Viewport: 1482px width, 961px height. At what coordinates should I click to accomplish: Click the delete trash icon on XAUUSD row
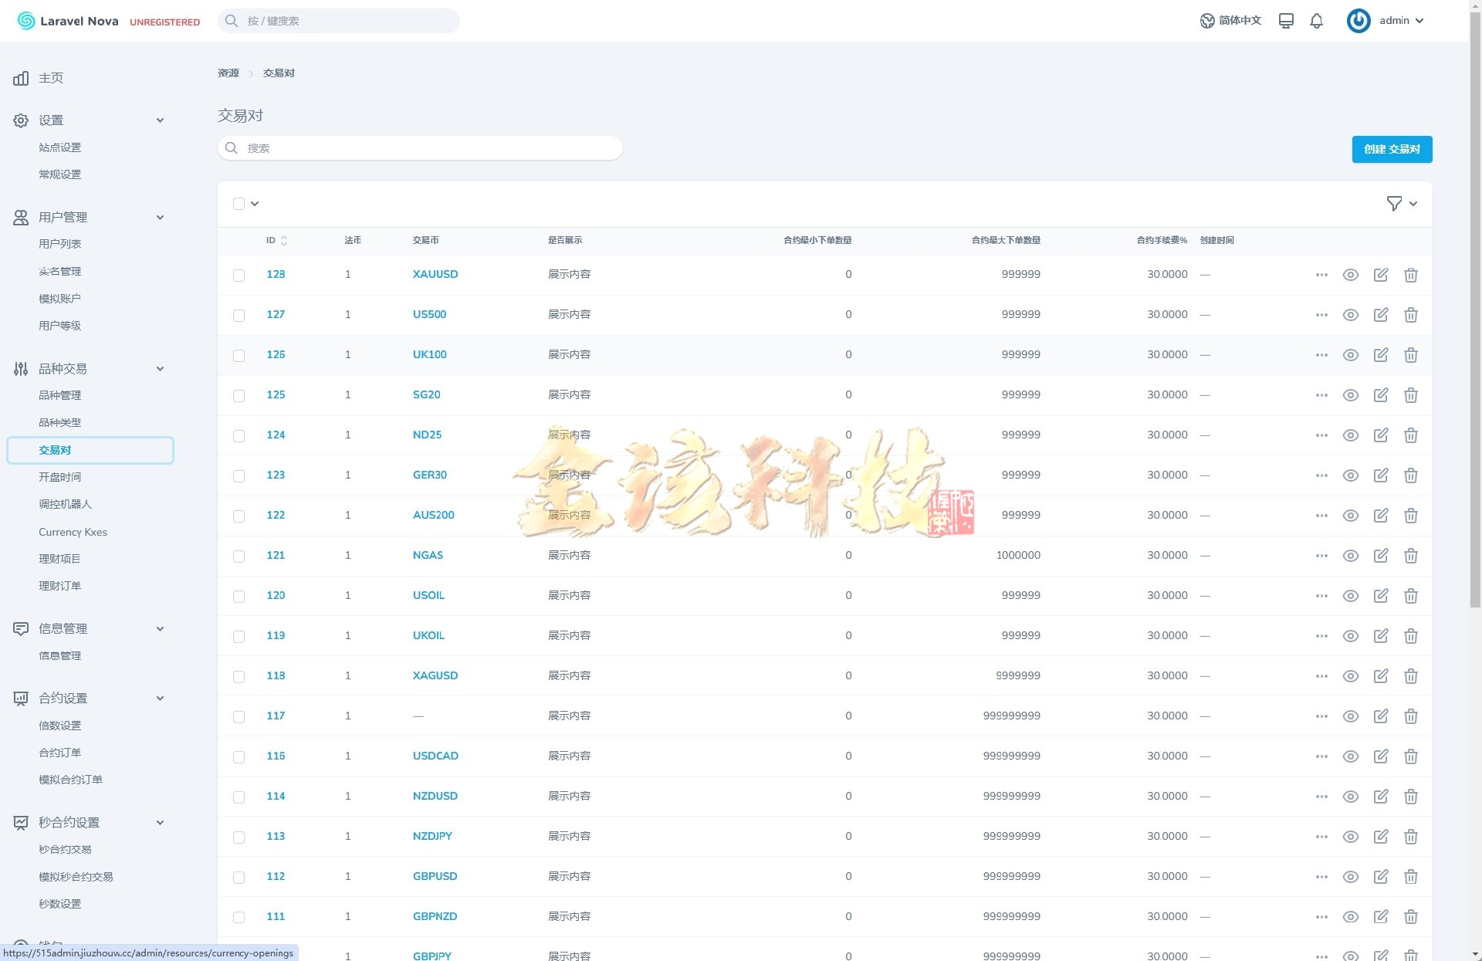(1411, 275)
